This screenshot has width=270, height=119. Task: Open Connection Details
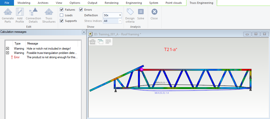(33, 15)
